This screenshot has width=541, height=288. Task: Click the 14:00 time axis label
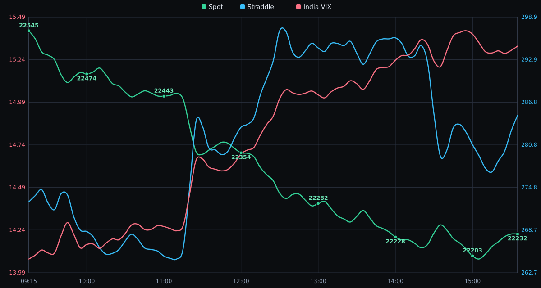[395, 281]
